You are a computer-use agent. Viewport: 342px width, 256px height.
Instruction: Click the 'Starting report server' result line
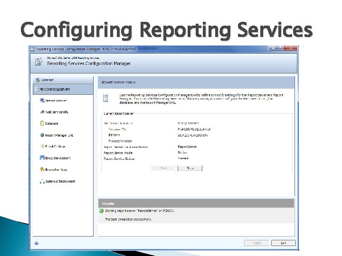pyautogui.click(x=140, y=210)
